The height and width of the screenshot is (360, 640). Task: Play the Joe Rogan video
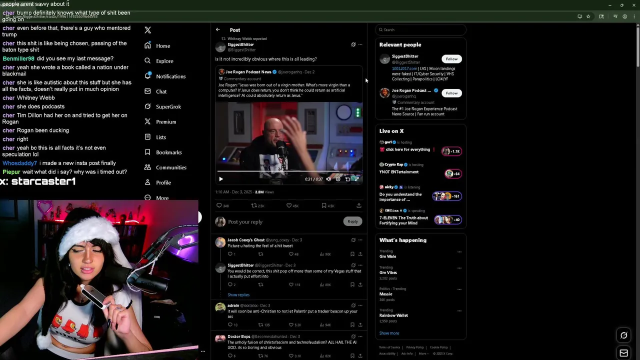pos(220,179)
